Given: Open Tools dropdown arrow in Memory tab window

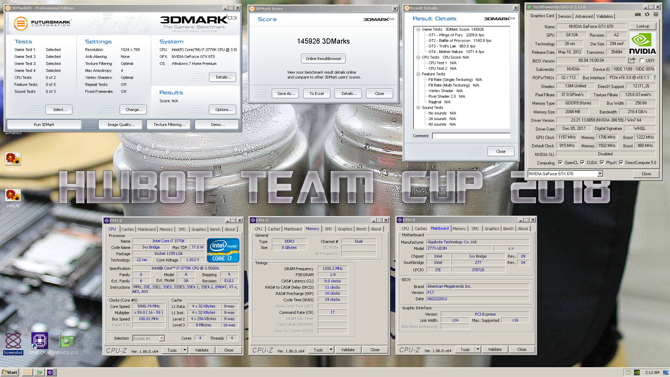Looking at the screenshot, I should pyautogui.click(x=331, y=350).
